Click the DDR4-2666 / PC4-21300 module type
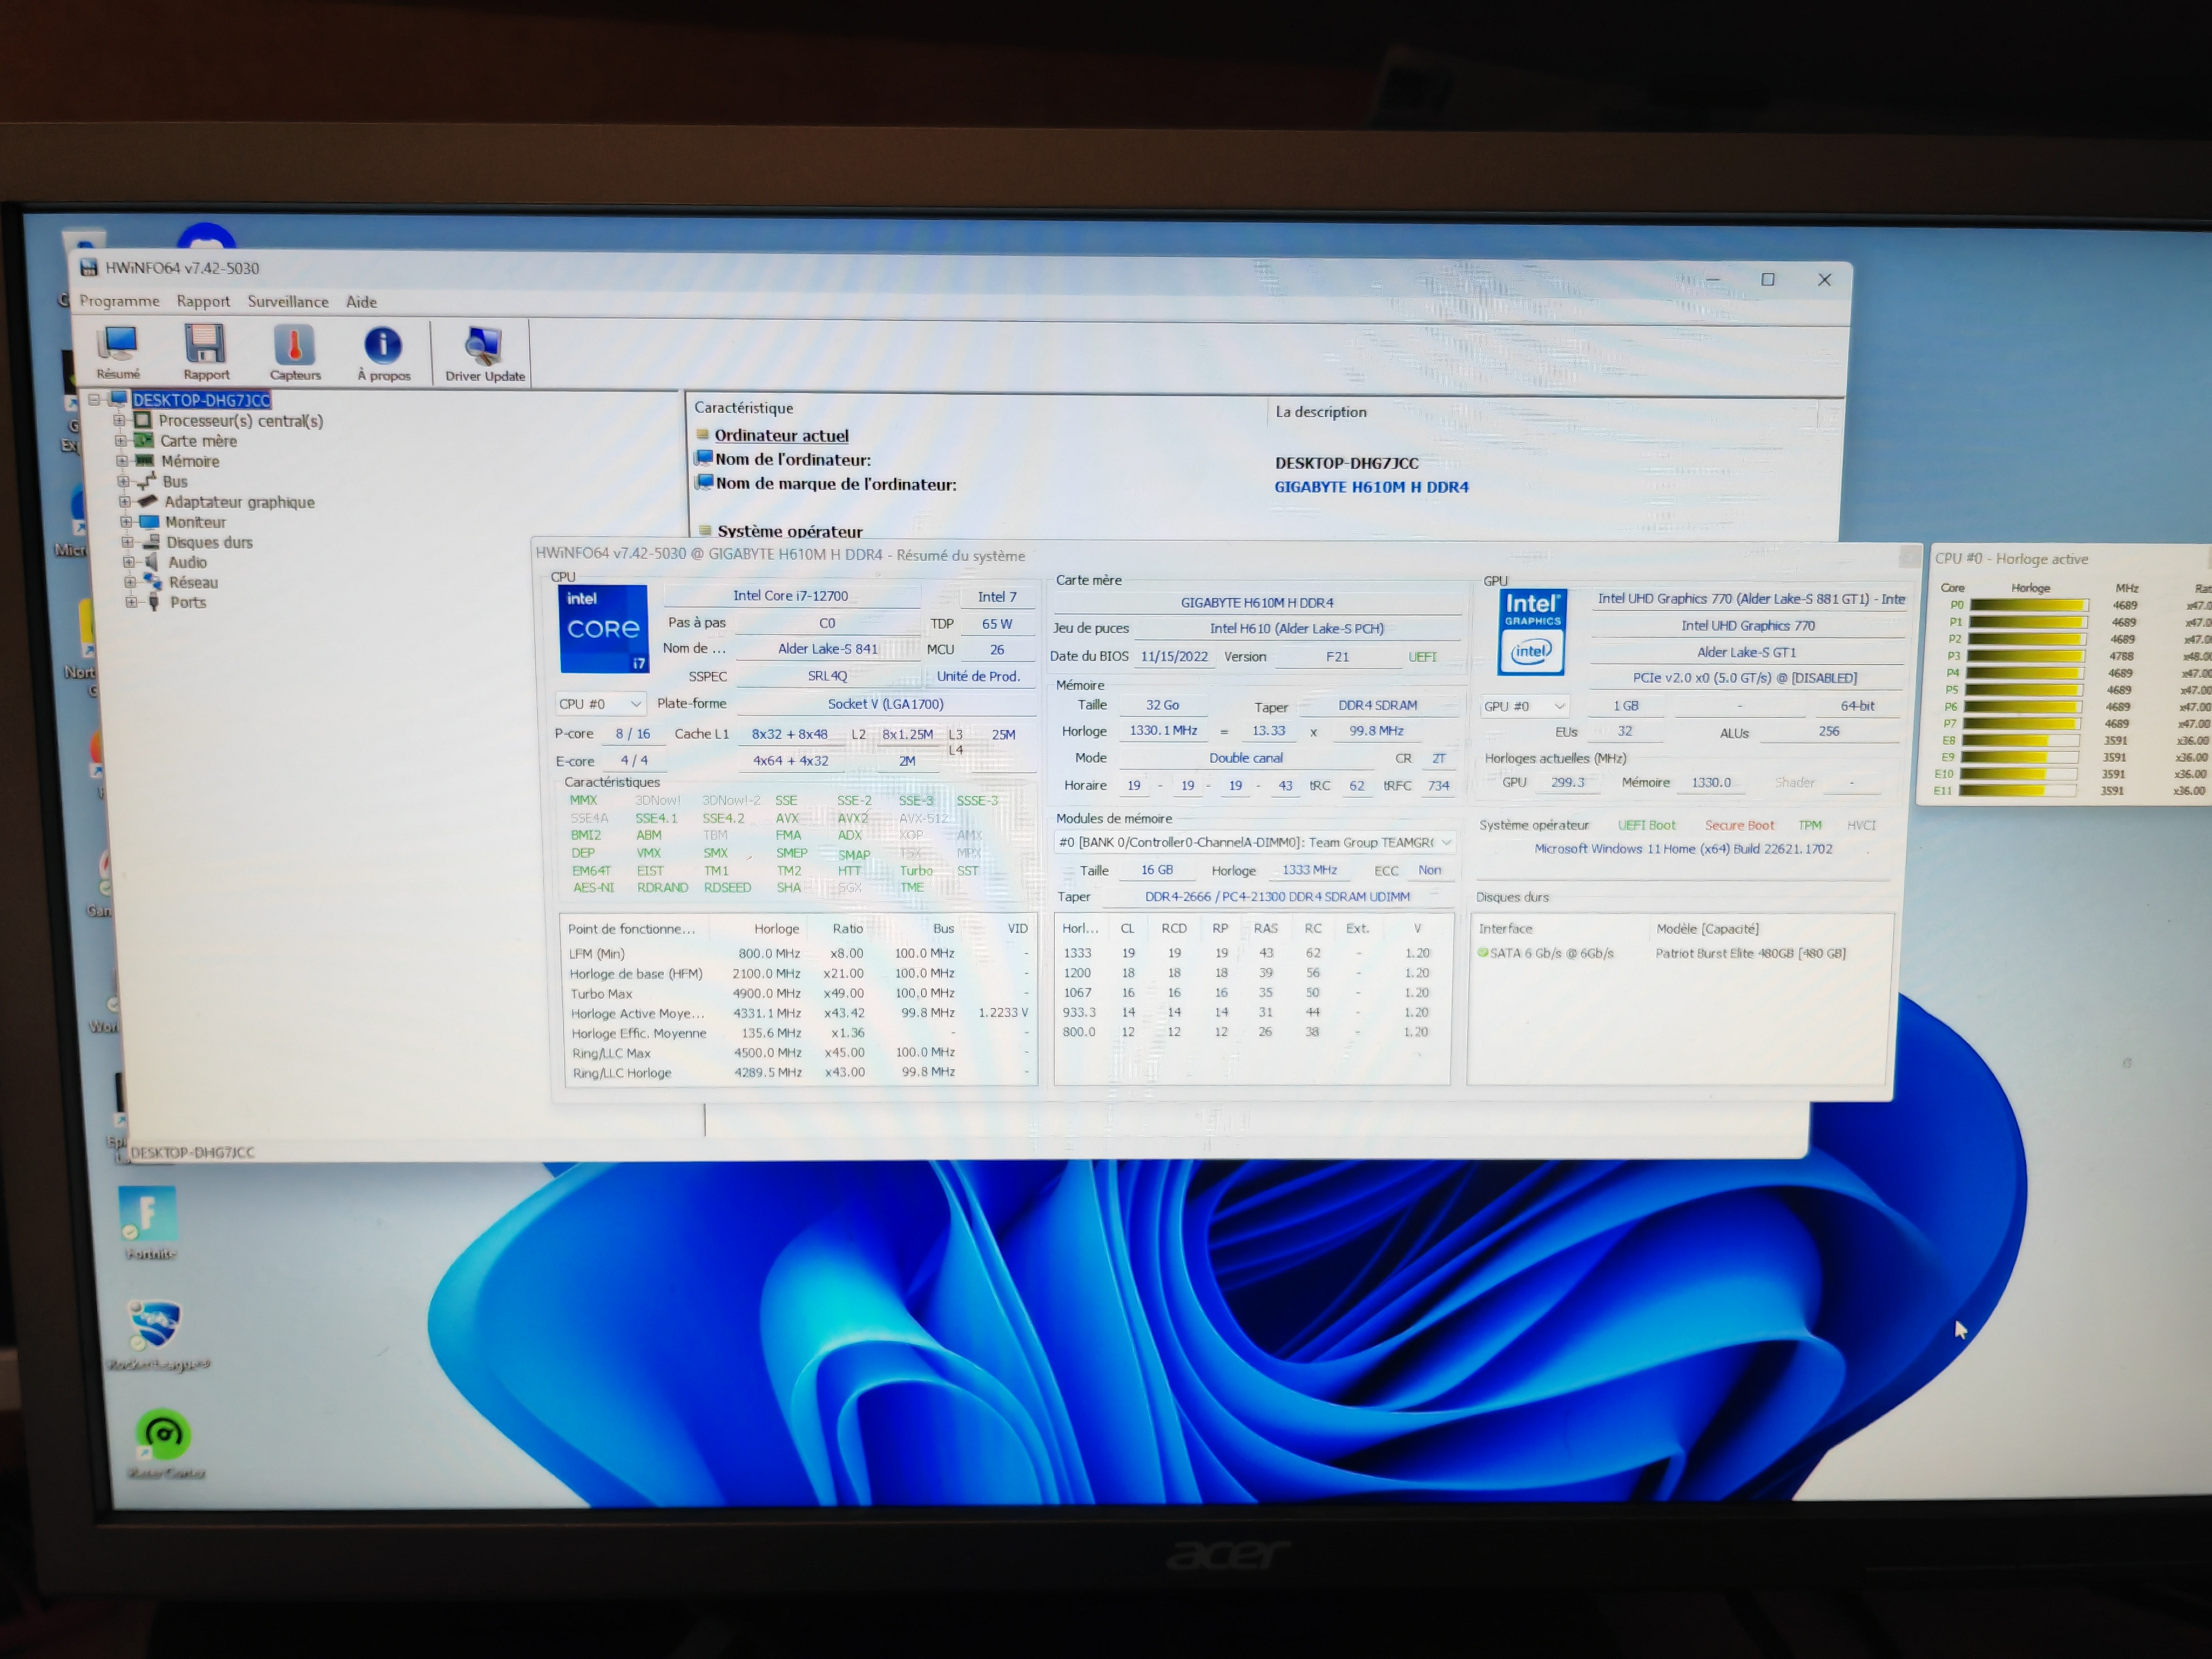This screenshot has height=1659, width=2212. (1277, 897)
